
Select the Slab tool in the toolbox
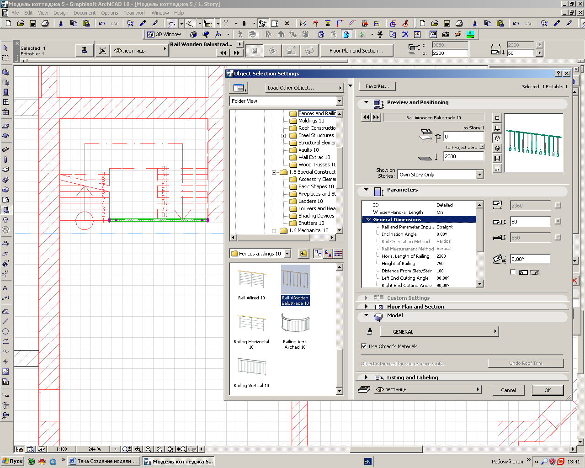[x=5, y=126]
